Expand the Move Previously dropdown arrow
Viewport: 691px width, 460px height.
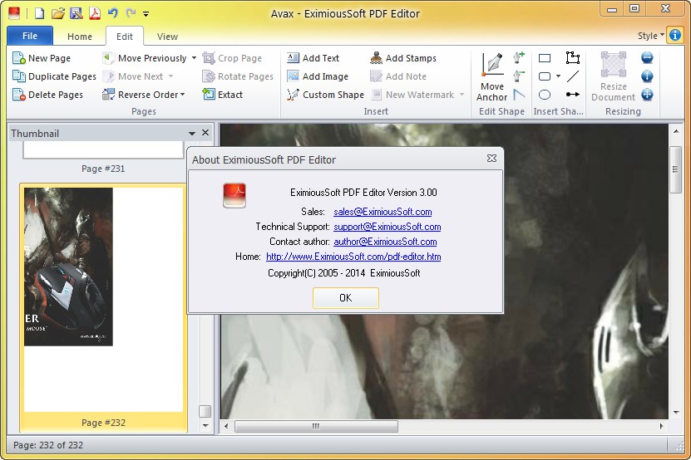point(194,58)
